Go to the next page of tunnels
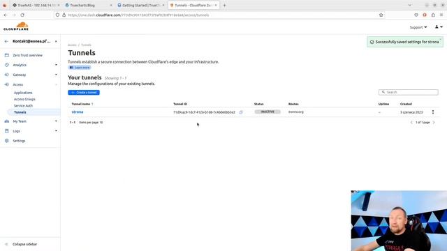The image size is (447, 251). pos(434,123)
